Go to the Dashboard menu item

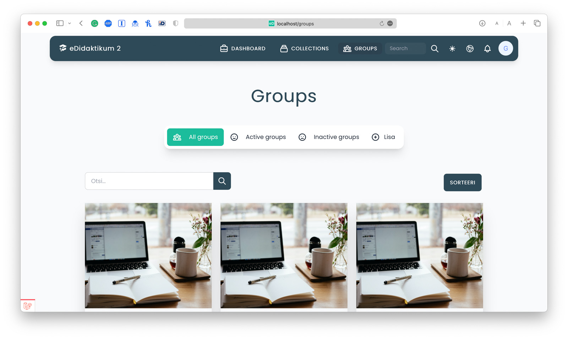243,49
